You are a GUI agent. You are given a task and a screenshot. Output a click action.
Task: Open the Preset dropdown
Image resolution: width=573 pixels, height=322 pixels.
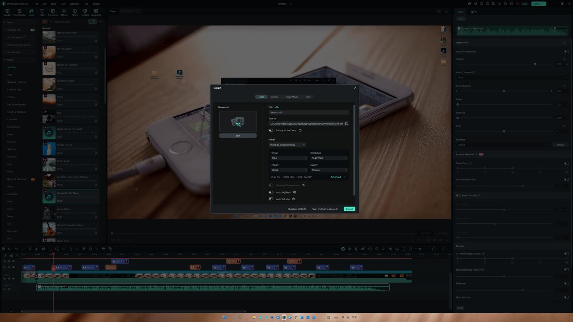pos(287,145)
